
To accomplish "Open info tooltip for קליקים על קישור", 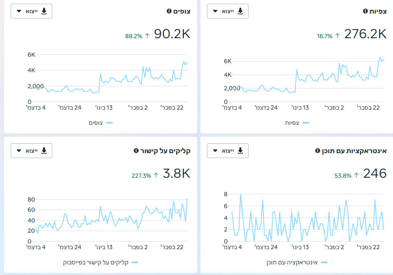I will (x=136, y=151).
